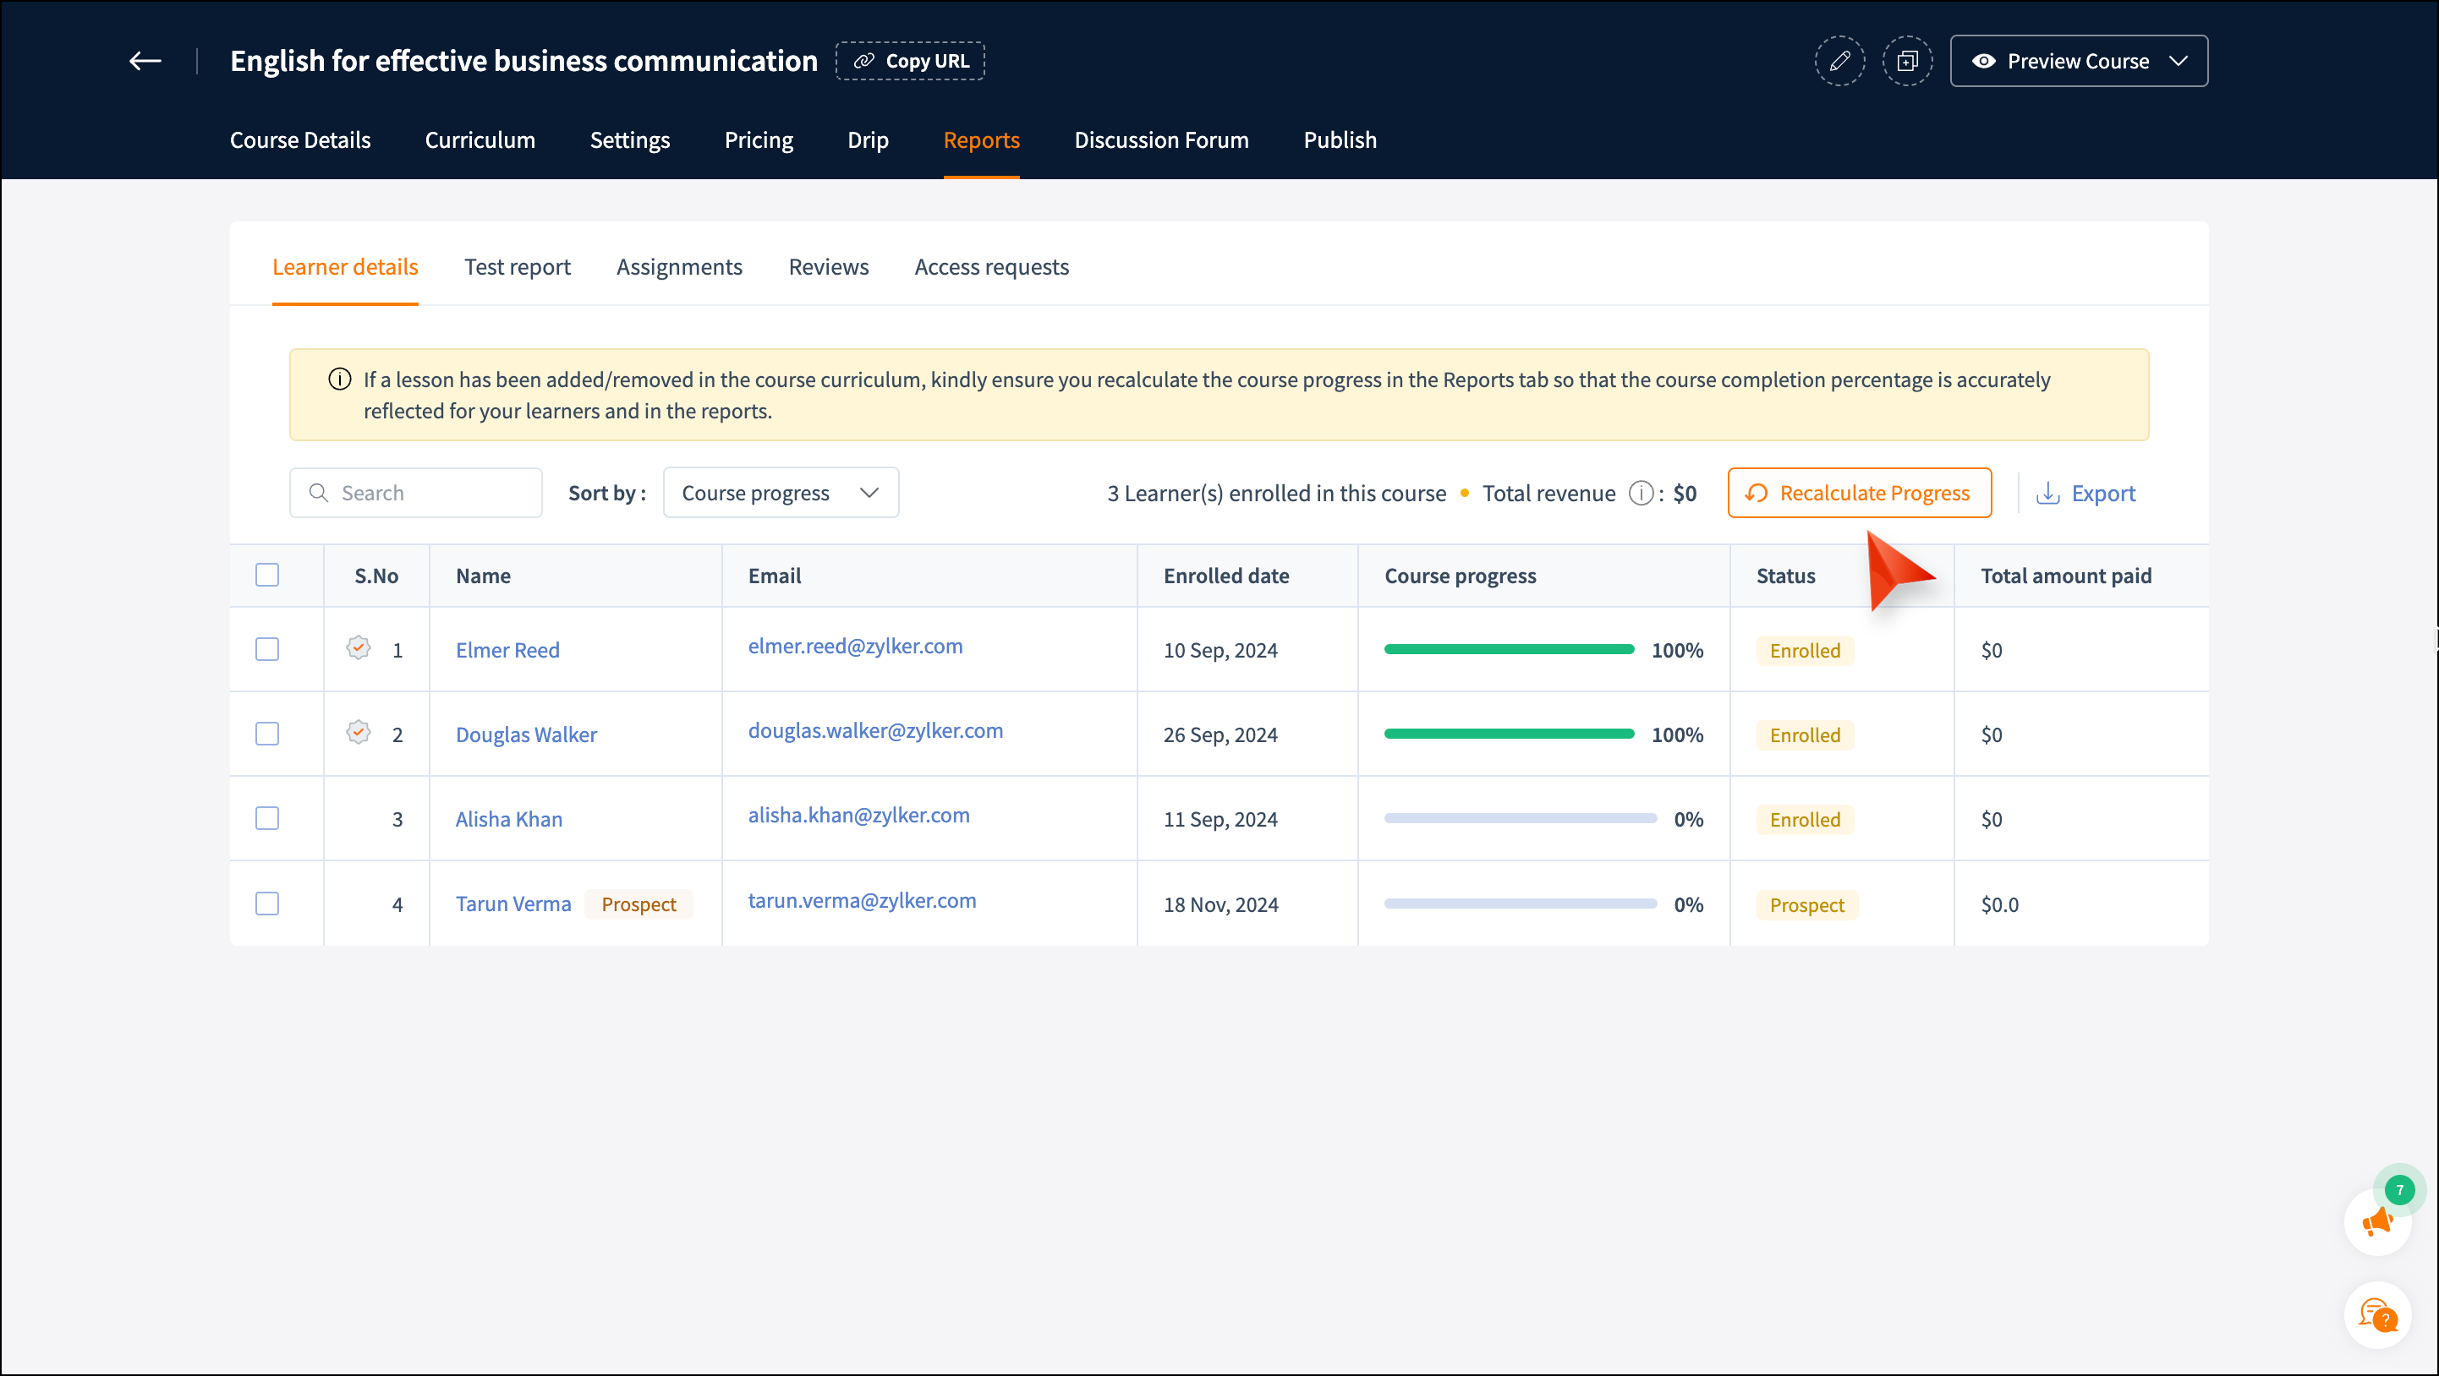Open the help chat bubble icon
This screenshot has height=1376, width=2439.
pos(2377,1314)
